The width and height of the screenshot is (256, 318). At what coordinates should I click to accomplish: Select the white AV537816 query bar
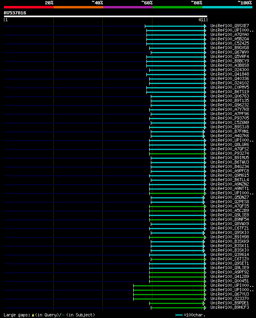pyautogui.click(x=106, y=16)
